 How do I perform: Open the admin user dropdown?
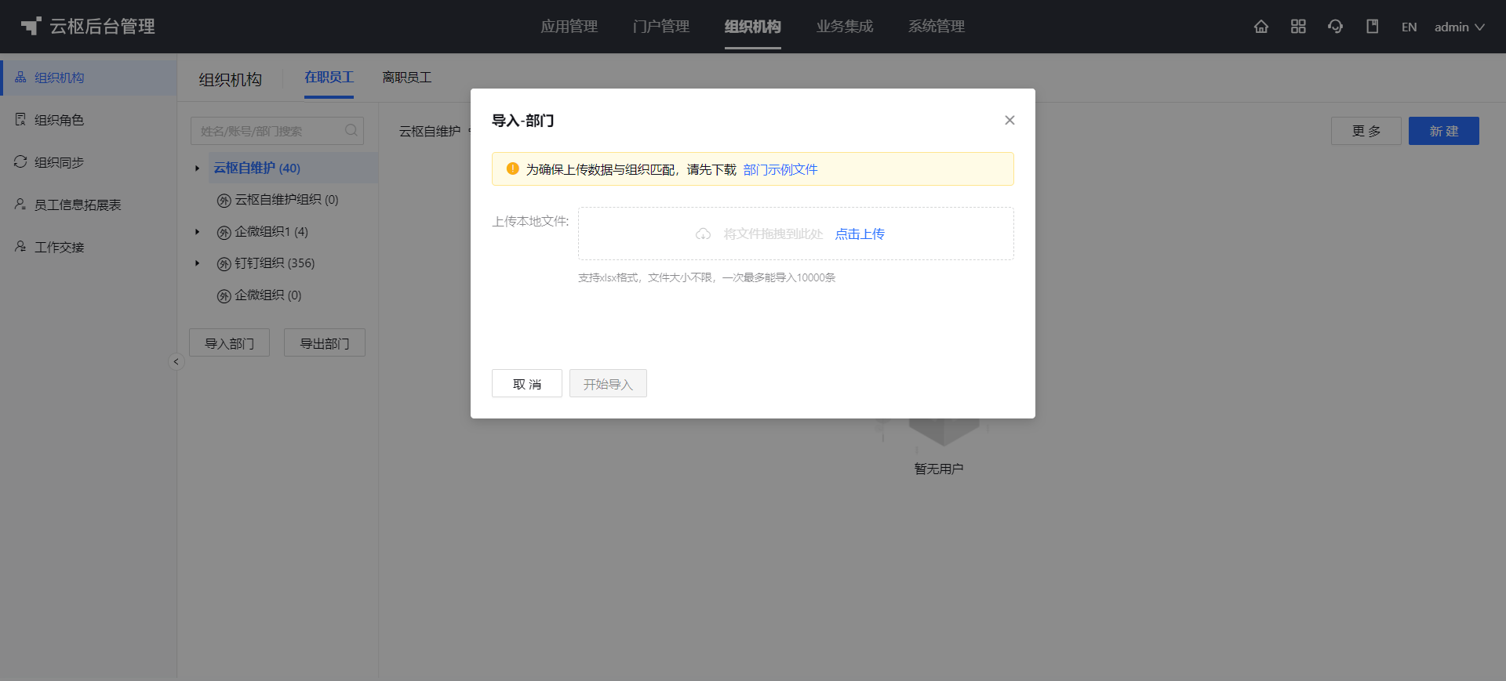1459,27
